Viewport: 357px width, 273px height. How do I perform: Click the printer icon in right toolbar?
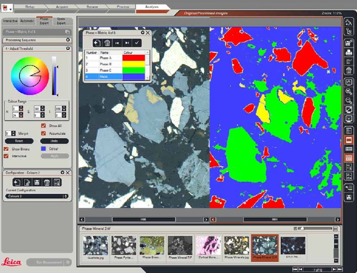point(349,52)
